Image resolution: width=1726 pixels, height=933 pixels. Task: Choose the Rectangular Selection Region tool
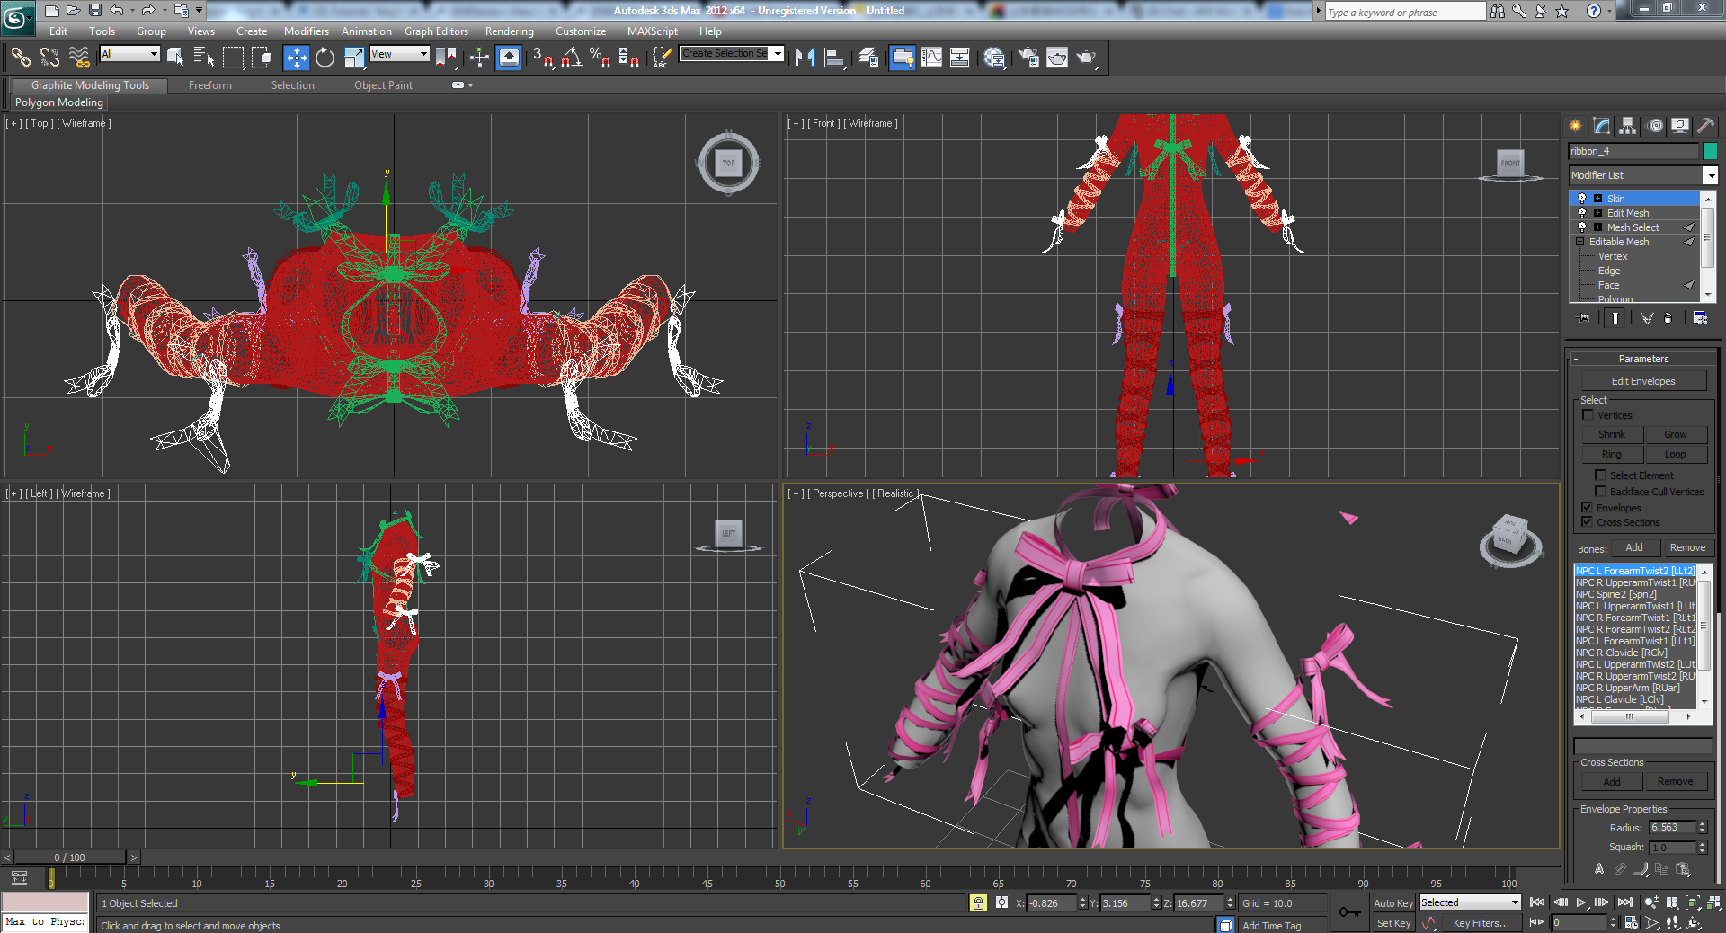point(234,58)
